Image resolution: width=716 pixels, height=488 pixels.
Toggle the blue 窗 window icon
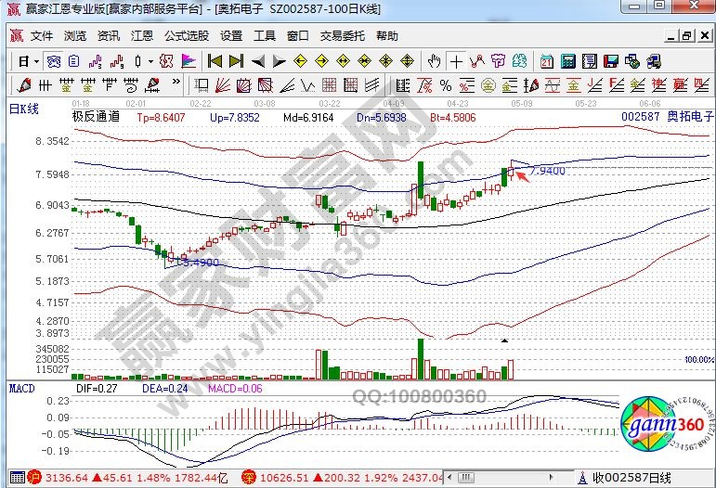pos(54,61)
